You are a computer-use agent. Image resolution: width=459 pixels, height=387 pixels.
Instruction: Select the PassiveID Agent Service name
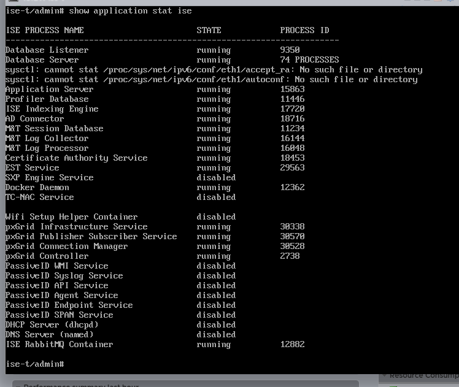point(62,296)
